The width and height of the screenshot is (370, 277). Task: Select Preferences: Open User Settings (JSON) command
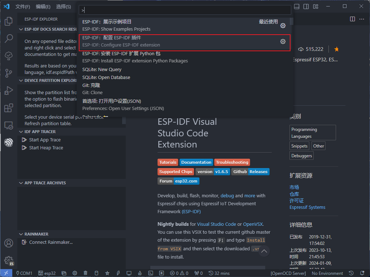coord(185,105)
